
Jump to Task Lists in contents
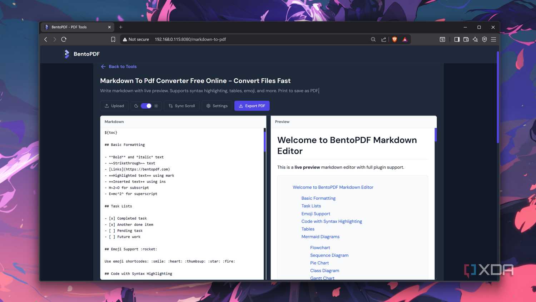click(311, 206)
